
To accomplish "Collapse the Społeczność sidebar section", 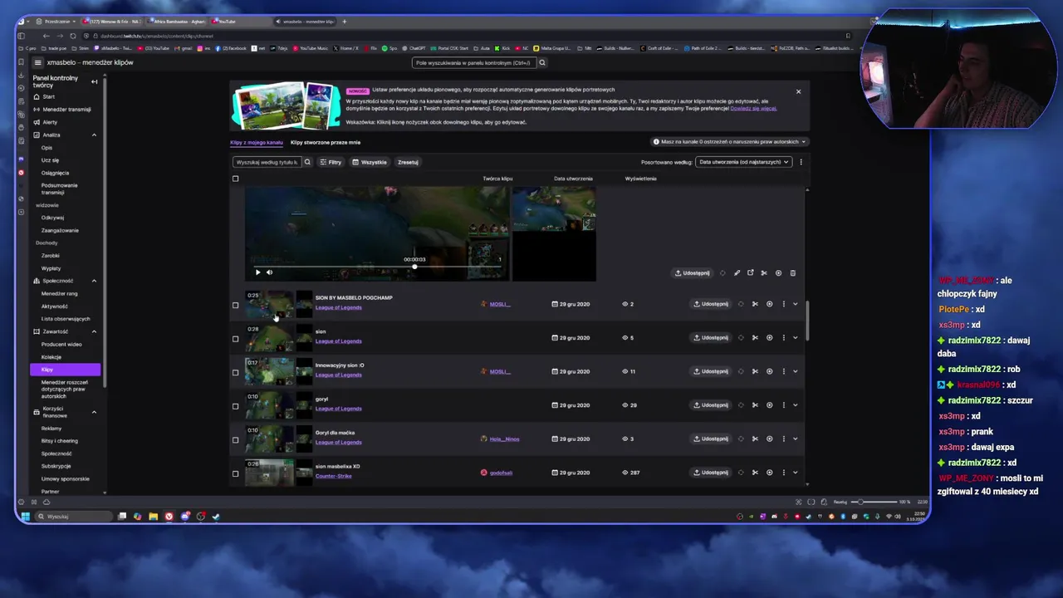I will click(94, 281).
